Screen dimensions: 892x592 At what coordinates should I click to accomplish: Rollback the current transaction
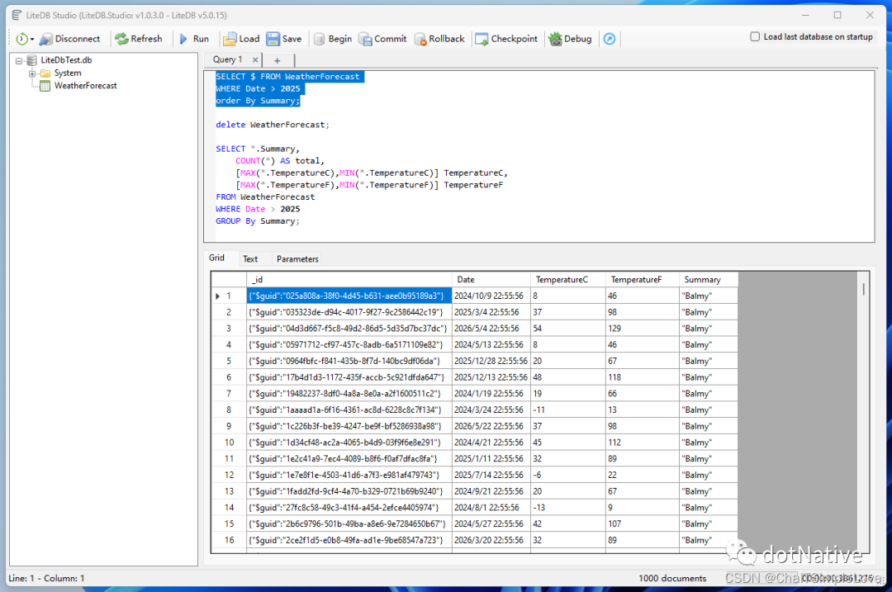click(x=439, y=38)
